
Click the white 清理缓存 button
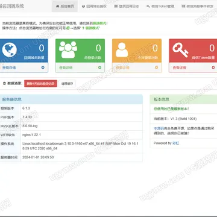point(67,84)
